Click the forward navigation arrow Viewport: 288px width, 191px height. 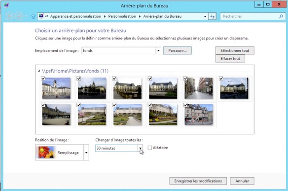19,16
